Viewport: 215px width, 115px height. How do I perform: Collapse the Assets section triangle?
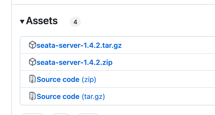click(22, 22)
